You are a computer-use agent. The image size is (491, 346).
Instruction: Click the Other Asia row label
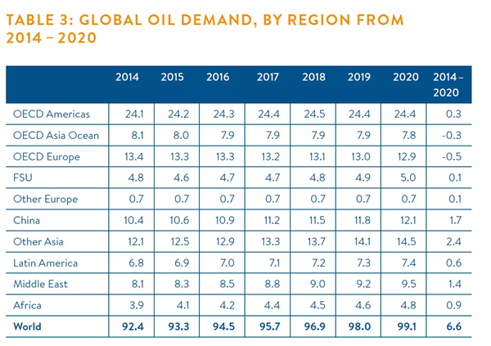(39, 241)
